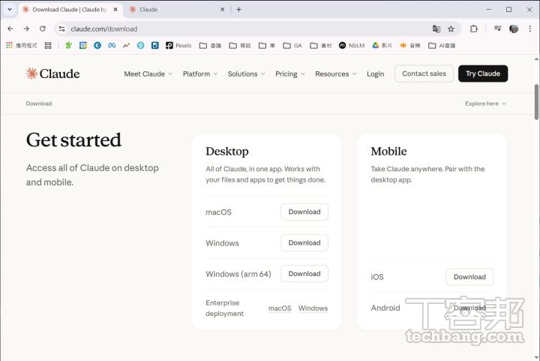Open the blue circle eye bookmark icon
This screenshot has width=540, height=361.
(97, 46)
